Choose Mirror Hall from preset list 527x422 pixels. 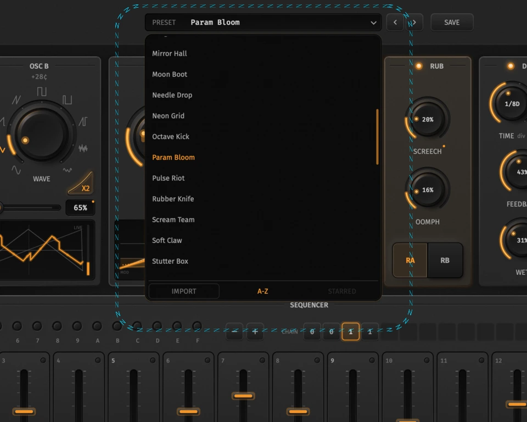point(262,53)
